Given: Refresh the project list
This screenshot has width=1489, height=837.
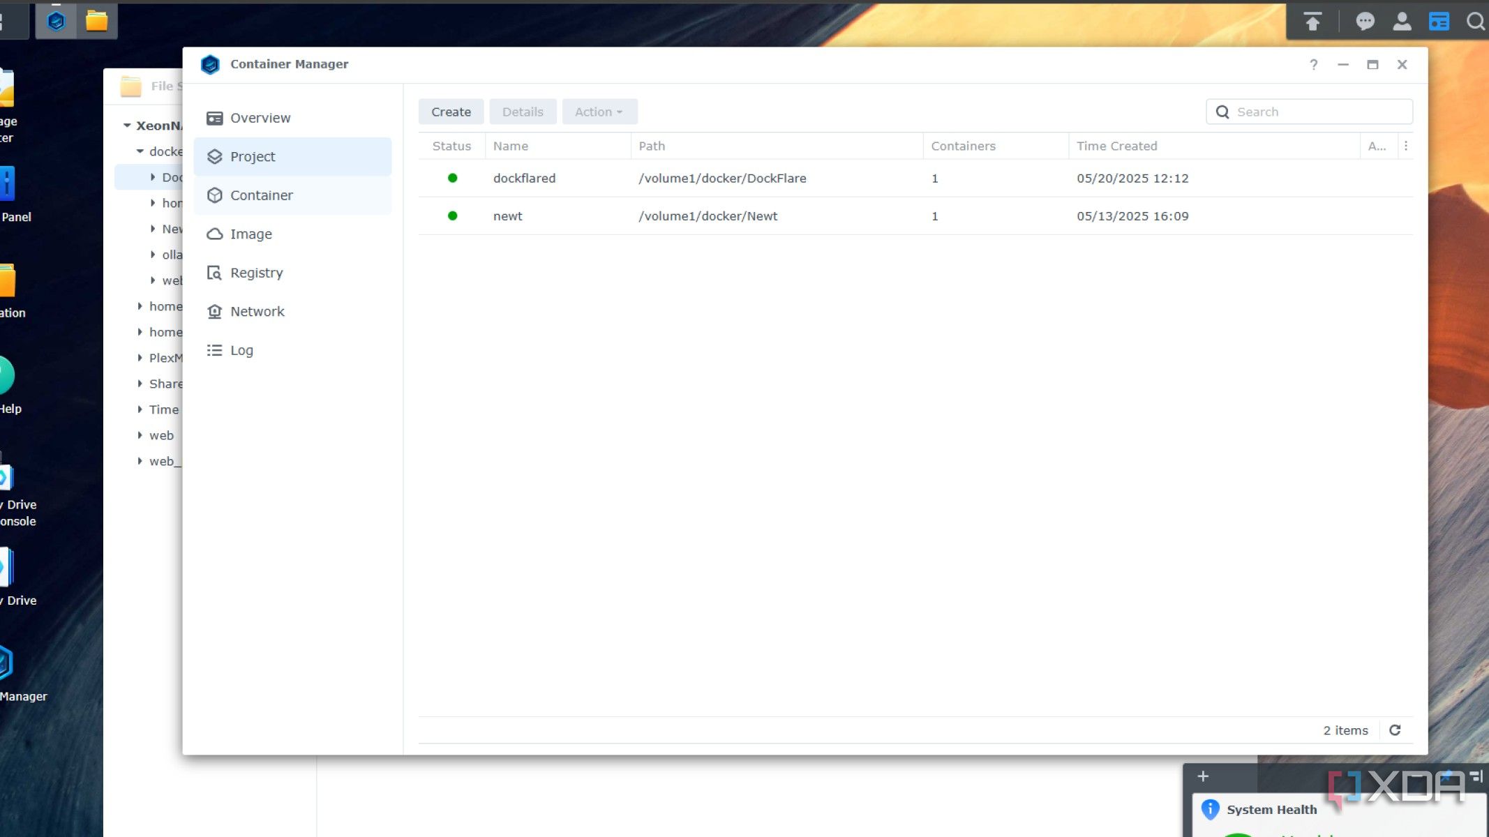Looking at the screenshot, I should [1395, 730].
